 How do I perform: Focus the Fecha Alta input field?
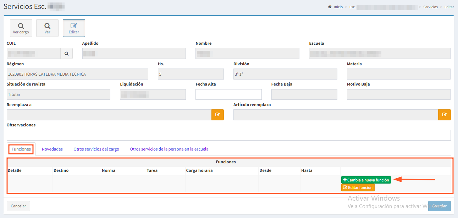coord(228,94)
